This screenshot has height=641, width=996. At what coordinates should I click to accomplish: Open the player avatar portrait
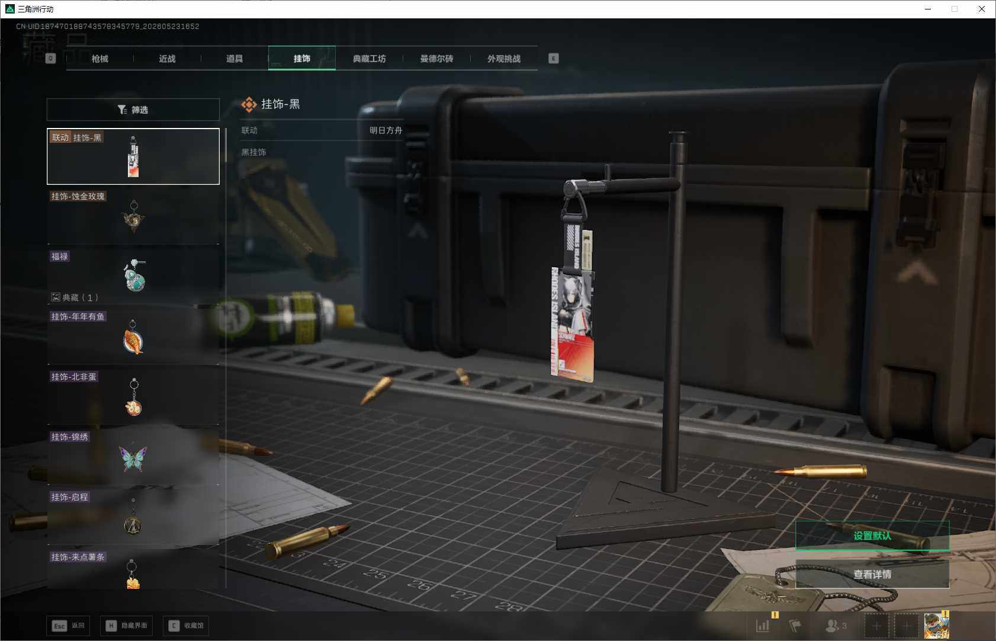(937, 626)
